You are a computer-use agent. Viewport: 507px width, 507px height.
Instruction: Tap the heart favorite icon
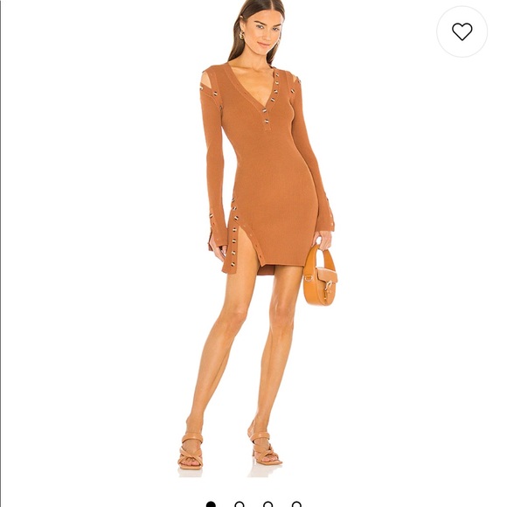(x=462, y=31)
